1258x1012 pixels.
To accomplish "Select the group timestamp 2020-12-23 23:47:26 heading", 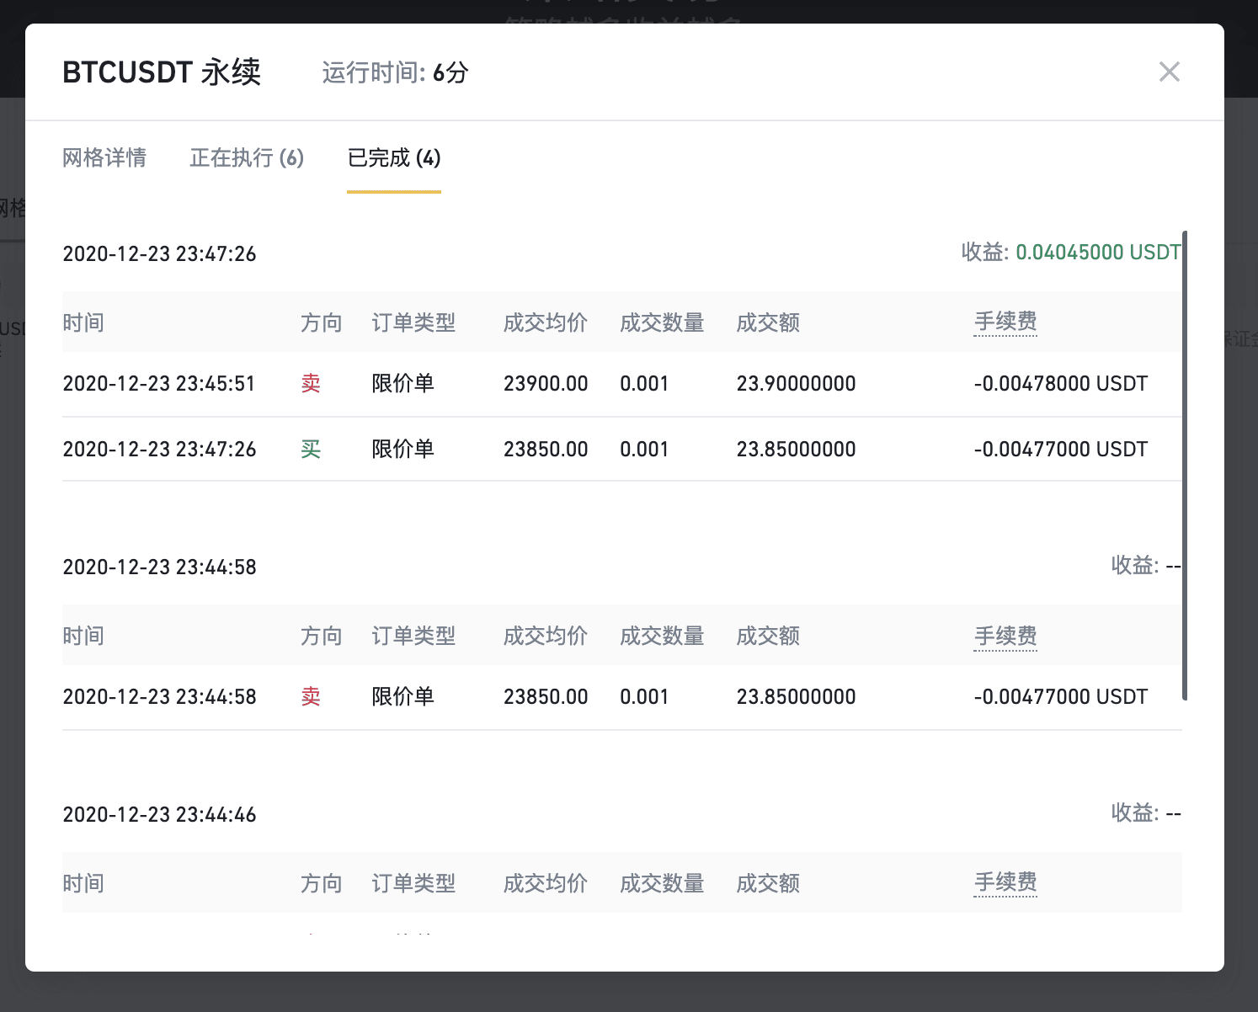I will [x=159, y=253].
